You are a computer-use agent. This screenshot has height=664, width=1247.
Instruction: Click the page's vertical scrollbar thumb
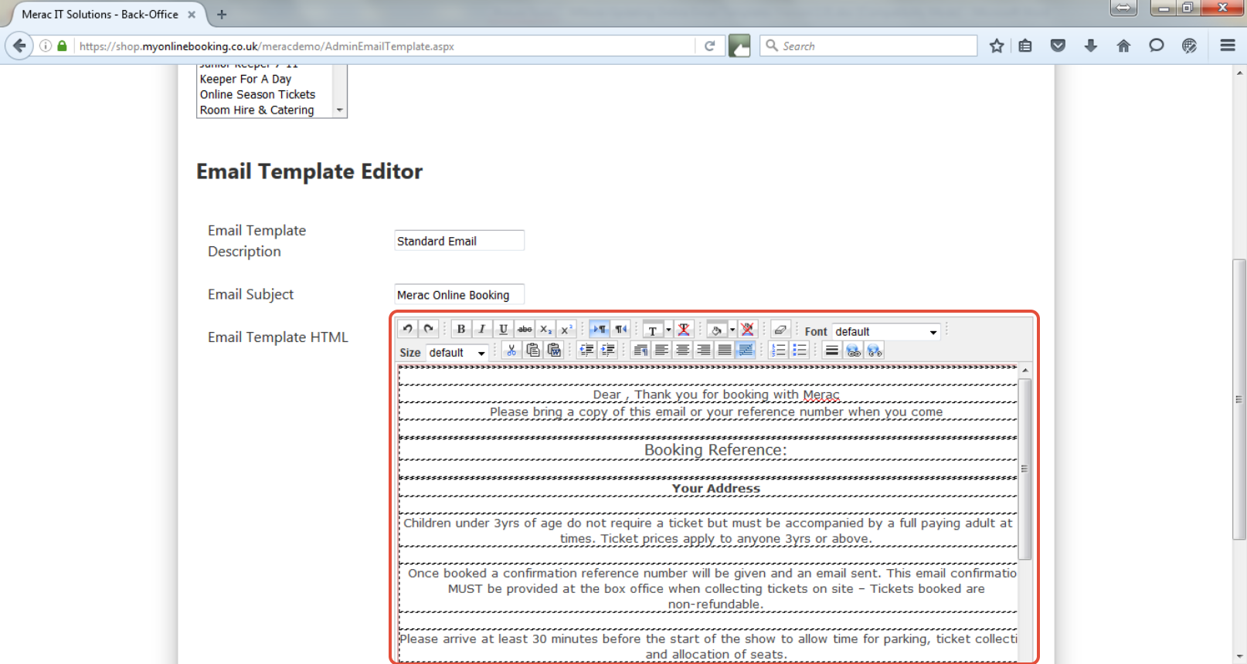(x=1239, y=399)
